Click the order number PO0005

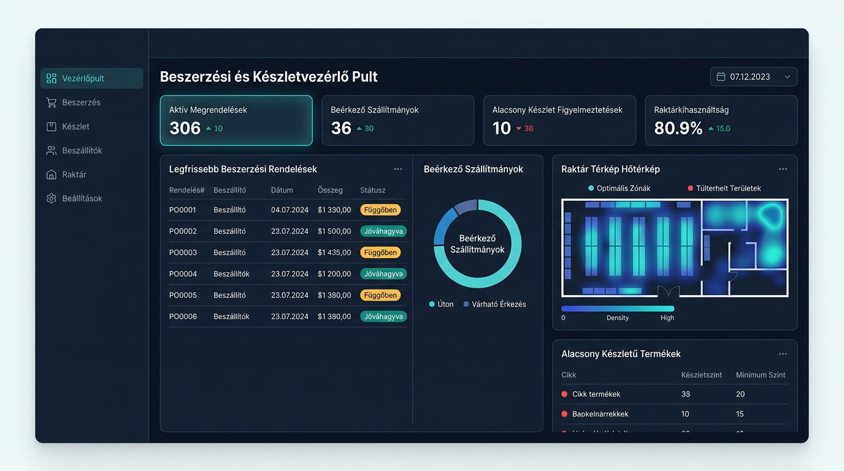[x=183, y=295]
